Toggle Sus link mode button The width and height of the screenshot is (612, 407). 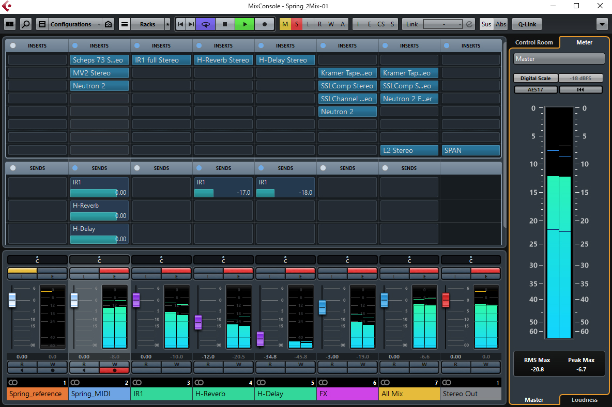(x=486, y=24)
